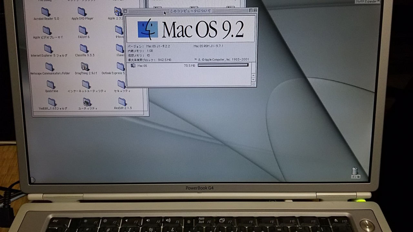
Task: Click the "Mac OS ROM J1-9.7.1" text
Action: [208, 46]
